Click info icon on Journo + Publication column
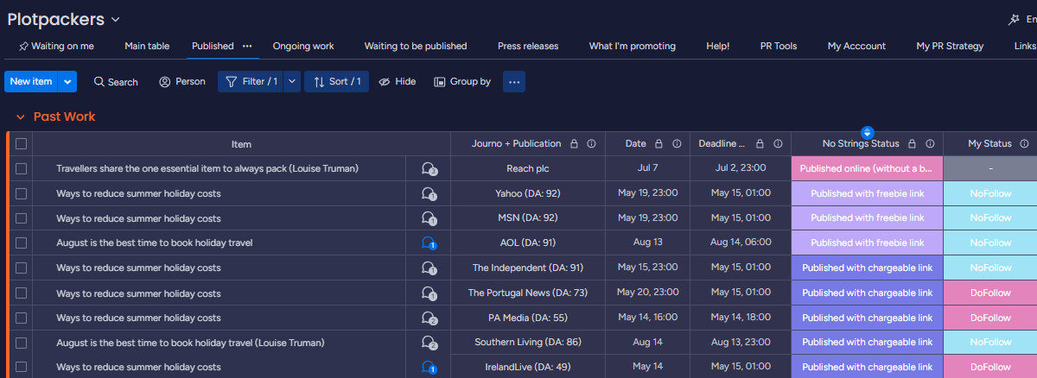This screenshot has height=378, width=1037. (591, 144)
